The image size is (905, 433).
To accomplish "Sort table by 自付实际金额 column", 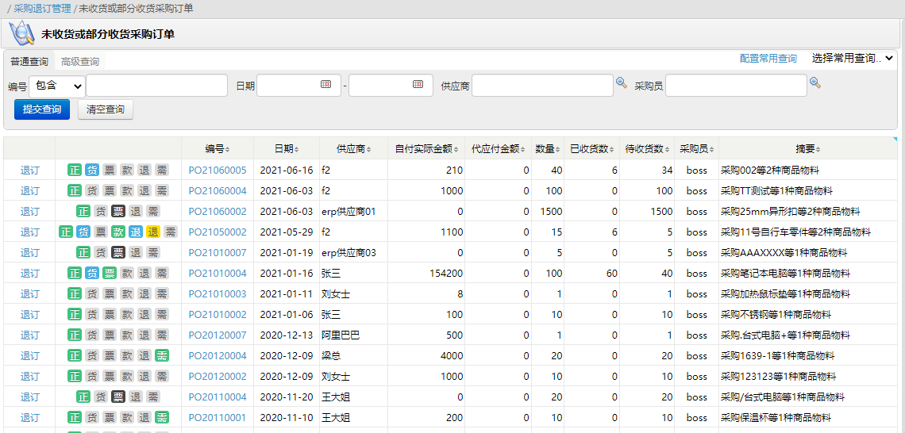I will (x=426, y=149).
